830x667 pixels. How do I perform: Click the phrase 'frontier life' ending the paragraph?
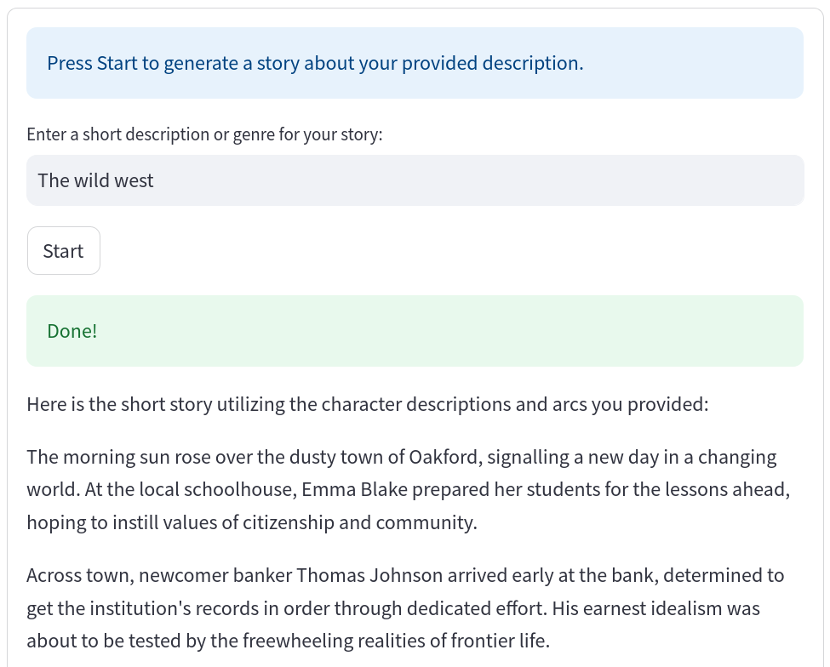[500, 641]
